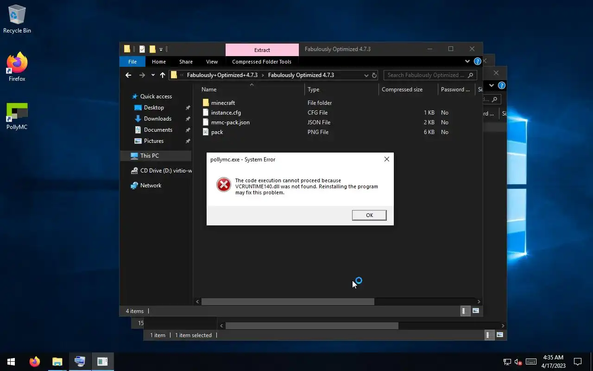
Task: Switch to large icons view in status bar
Action: [475, 311]
